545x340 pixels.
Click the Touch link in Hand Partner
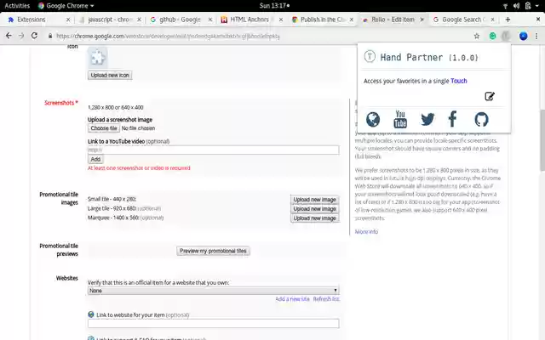pyautogui.click(x=459, y=81)
